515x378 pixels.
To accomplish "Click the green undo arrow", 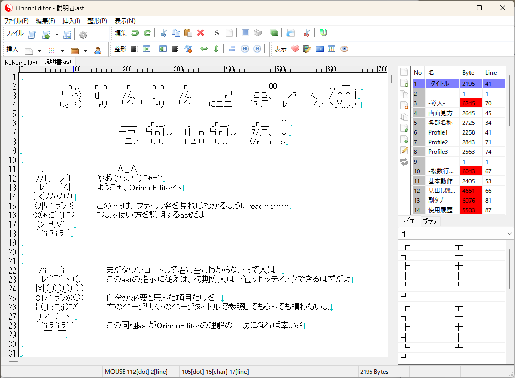I will [135, 33].
